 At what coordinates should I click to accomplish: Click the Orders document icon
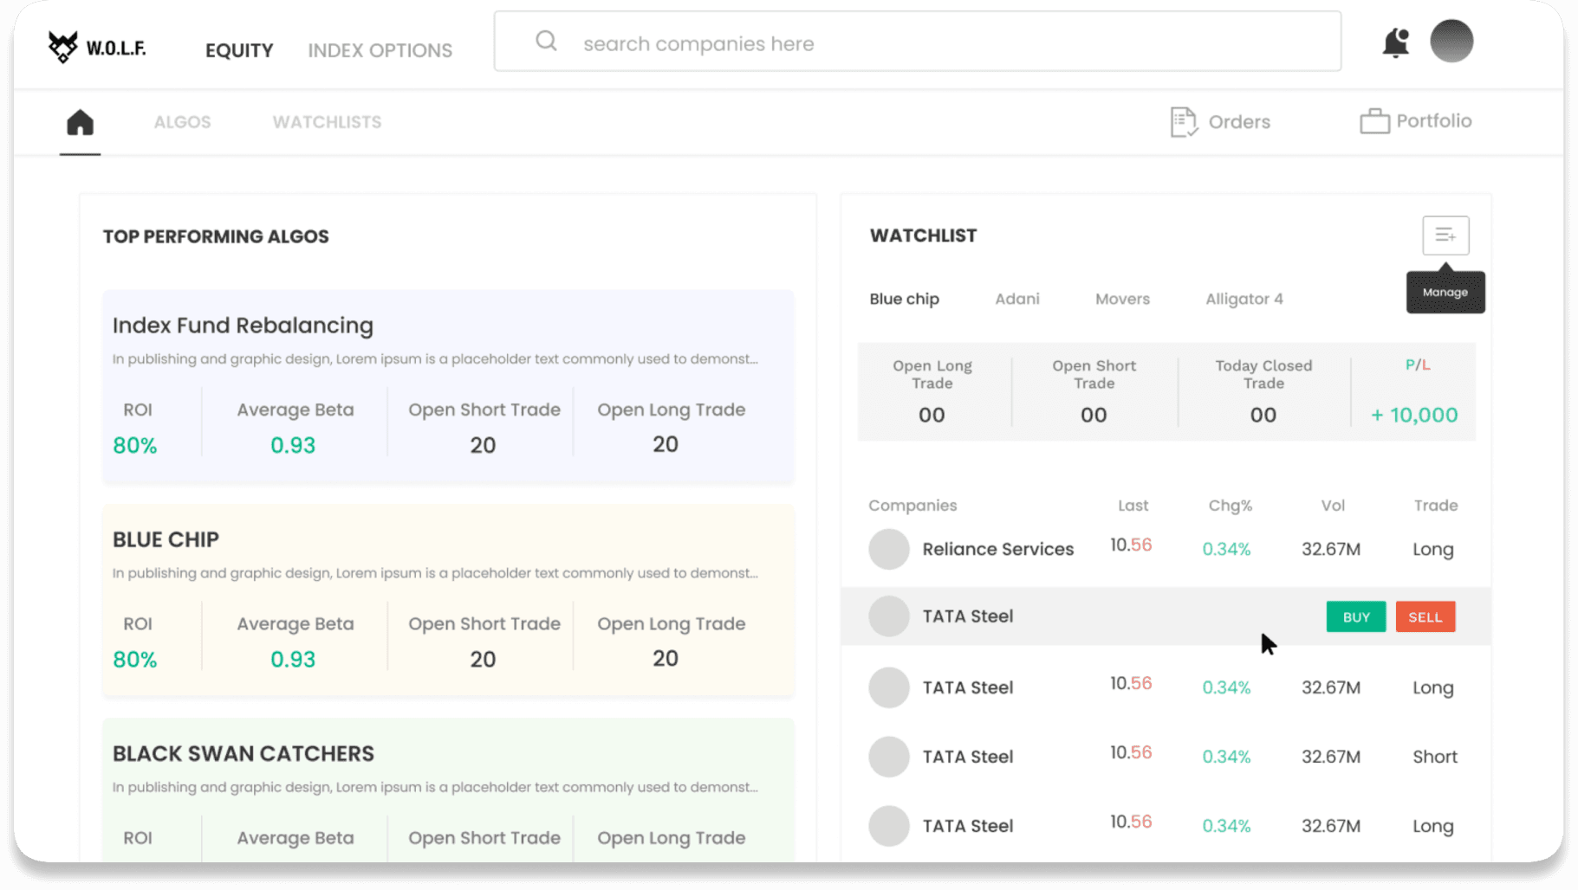(1183, 122)
